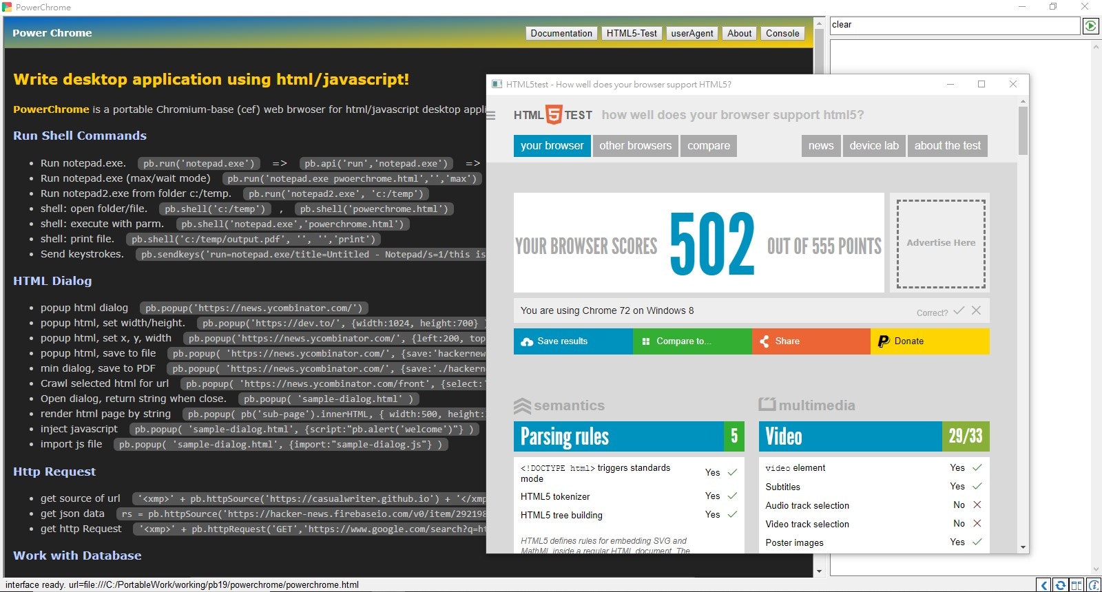The width and height of the screenshot is (1102, 592).
Task: Click the 'Audio track selection' row
Action: (874, 505)
